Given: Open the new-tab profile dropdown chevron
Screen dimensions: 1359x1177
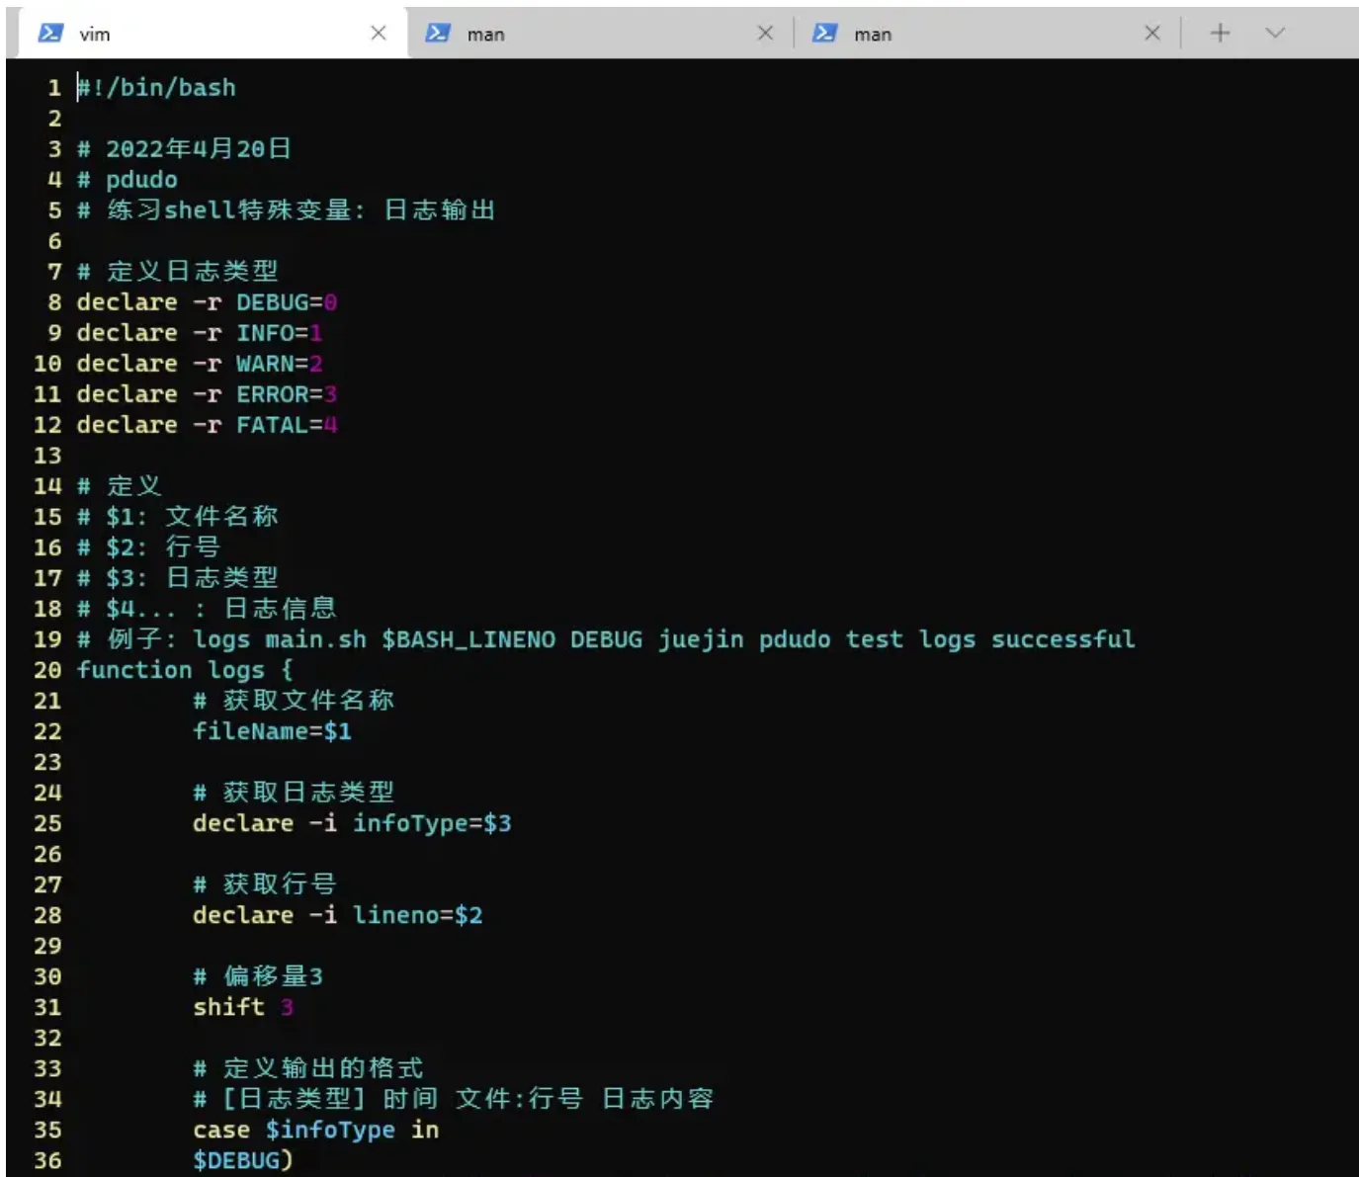Looking at the screenshot, I should point(1275,34).
